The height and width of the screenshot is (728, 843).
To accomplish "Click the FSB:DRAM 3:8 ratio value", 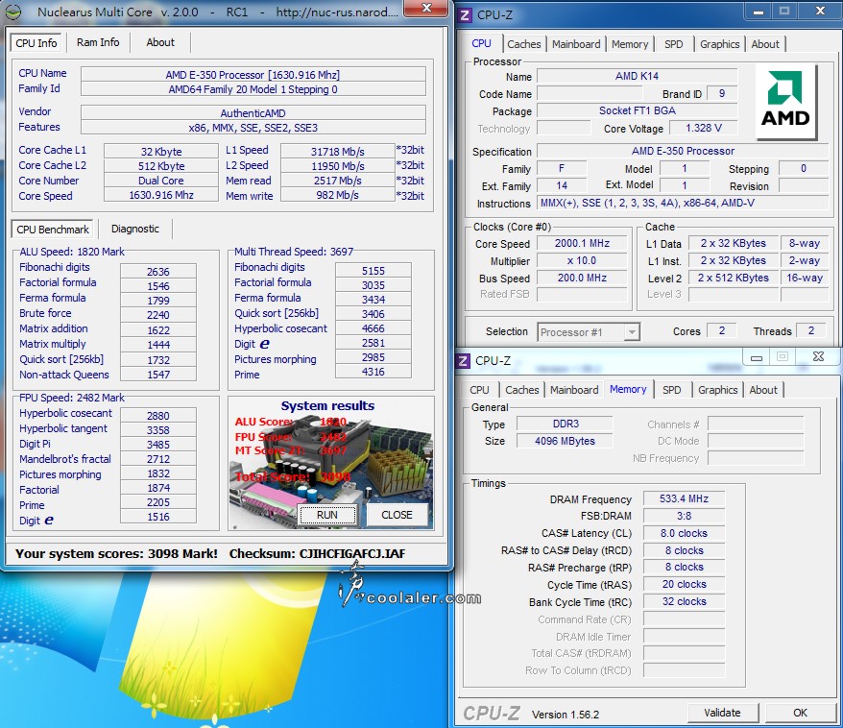I will pos(684,516).
